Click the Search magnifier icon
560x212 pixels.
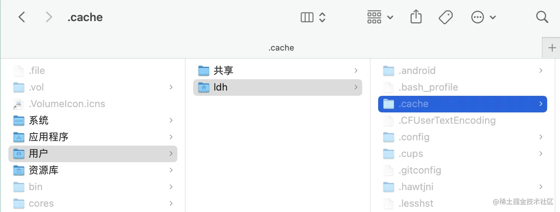(x=542, y=17)
